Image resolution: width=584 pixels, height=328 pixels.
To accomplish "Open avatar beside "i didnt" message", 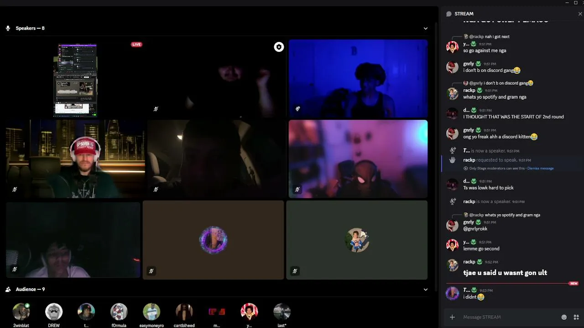I will pyautogui.click(x=452, y=293).
